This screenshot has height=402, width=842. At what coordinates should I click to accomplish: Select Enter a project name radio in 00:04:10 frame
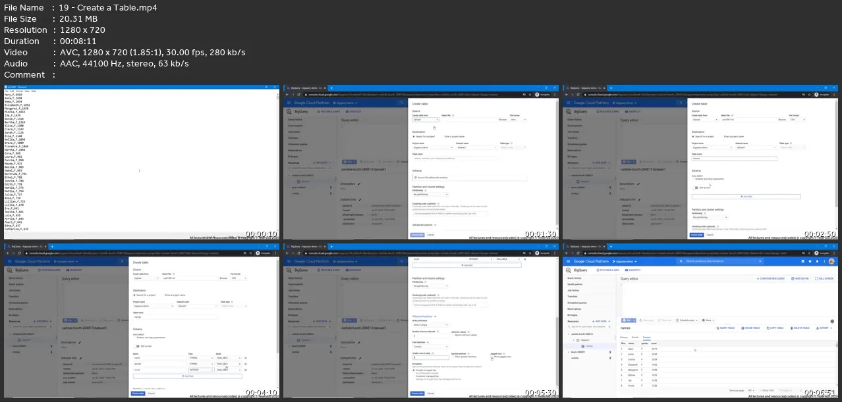click(x=165, y=295)
